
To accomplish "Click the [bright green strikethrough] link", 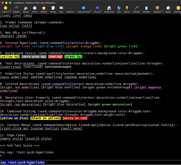I will tap(107, 87).
